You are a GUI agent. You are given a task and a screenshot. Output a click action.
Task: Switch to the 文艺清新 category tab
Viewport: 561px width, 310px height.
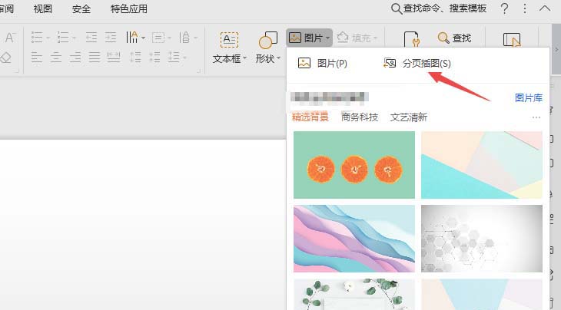click(x=409, y=117)
